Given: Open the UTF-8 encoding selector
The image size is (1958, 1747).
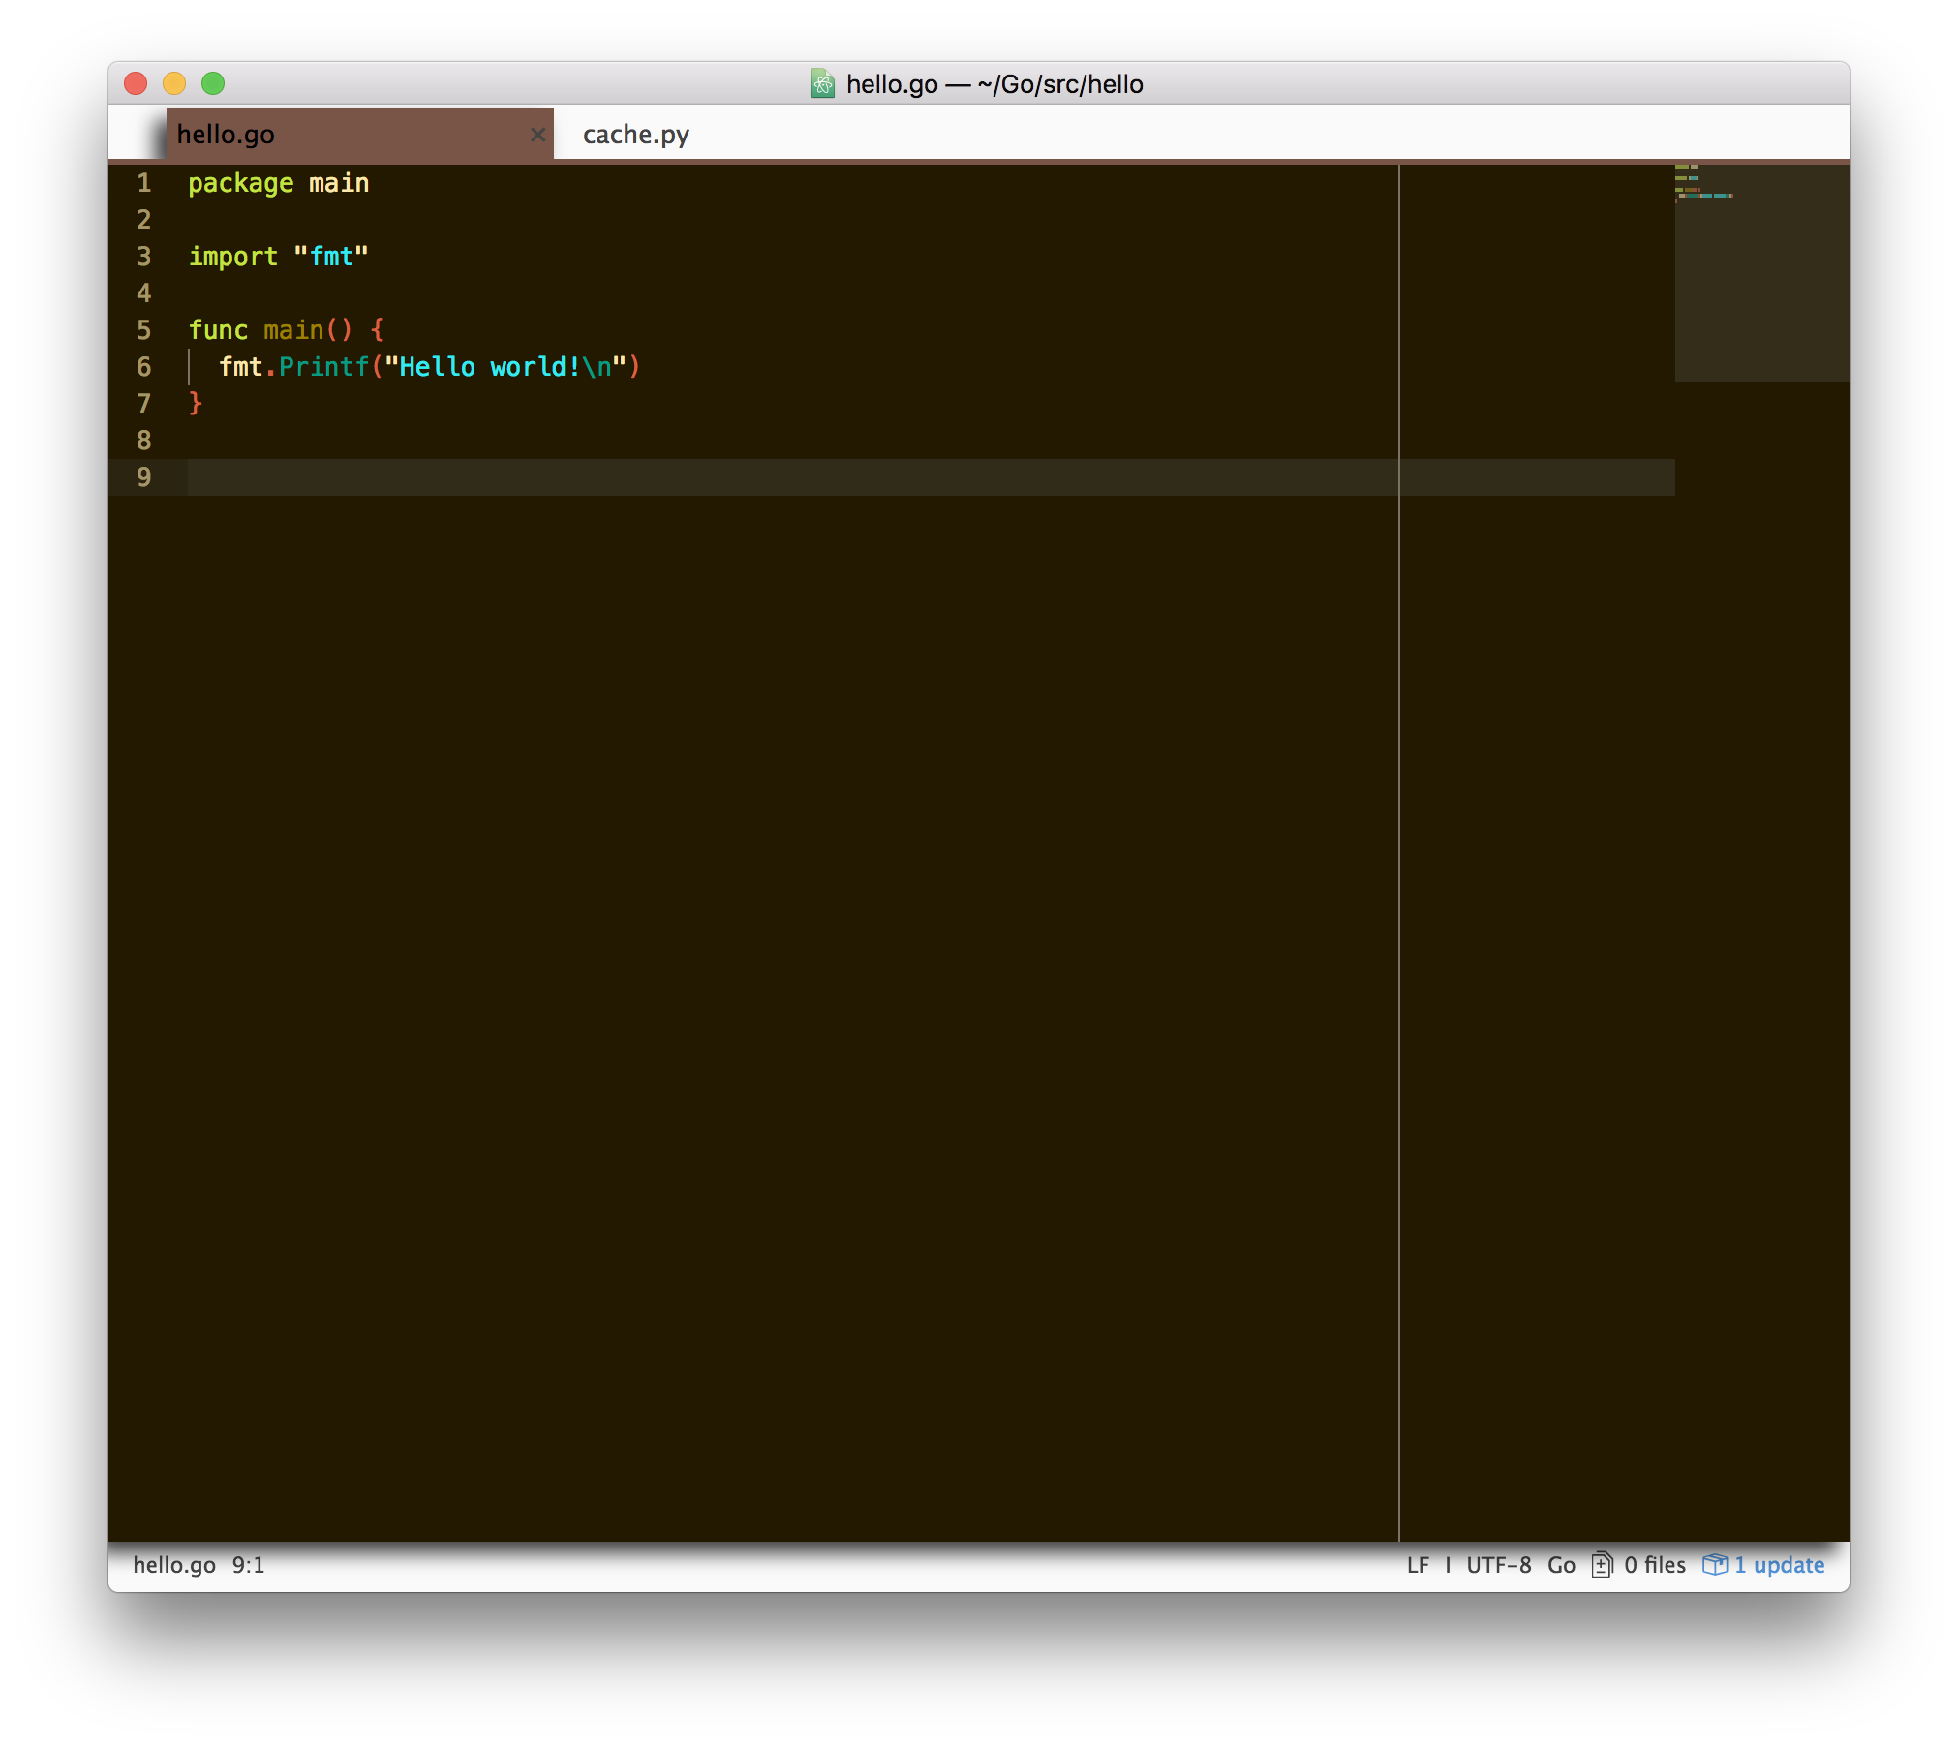Looking at the screenshot, I should [1498, 1565].
